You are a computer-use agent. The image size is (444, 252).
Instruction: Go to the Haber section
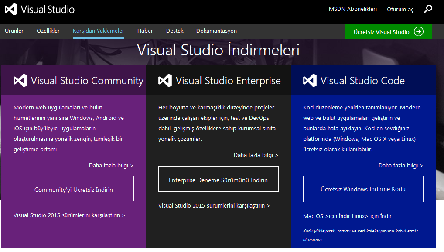coord(145,31)
